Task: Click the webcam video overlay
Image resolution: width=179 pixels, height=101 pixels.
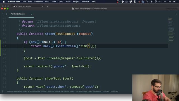Action: [x=156, y=88]
